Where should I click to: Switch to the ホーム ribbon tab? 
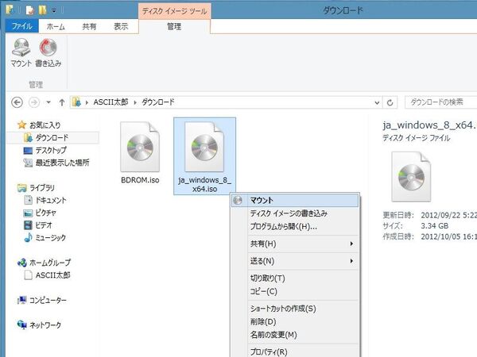[x=56, y=27]
